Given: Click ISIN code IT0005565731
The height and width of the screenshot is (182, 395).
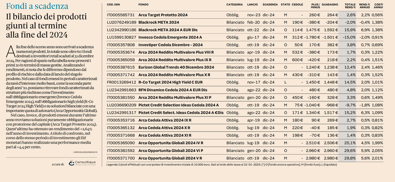Looking at the screenshot, I should 121,15.
